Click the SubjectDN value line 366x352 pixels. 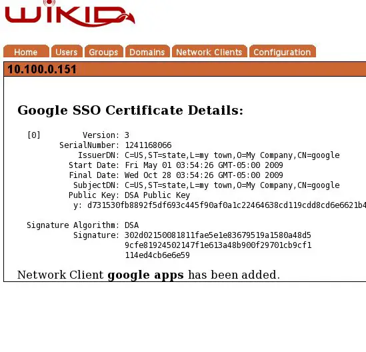click(232, 185)
